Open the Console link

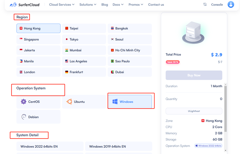217,5
